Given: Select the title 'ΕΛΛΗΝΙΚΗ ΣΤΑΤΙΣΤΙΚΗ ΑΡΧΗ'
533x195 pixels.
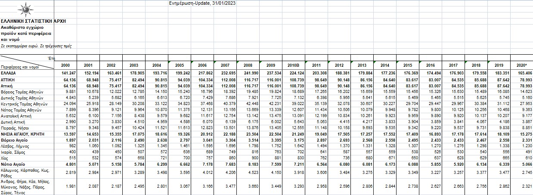Looking at the screenshot, I should (33, 20).
